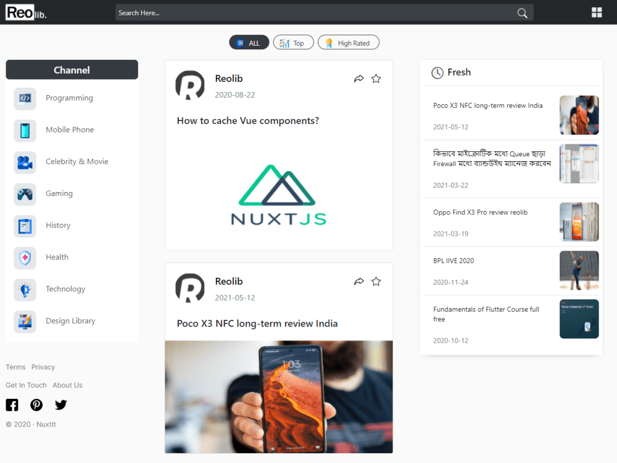The image size is (617, 463).
Task: Select the Top filter tab
Action: [x=293, y=43]
